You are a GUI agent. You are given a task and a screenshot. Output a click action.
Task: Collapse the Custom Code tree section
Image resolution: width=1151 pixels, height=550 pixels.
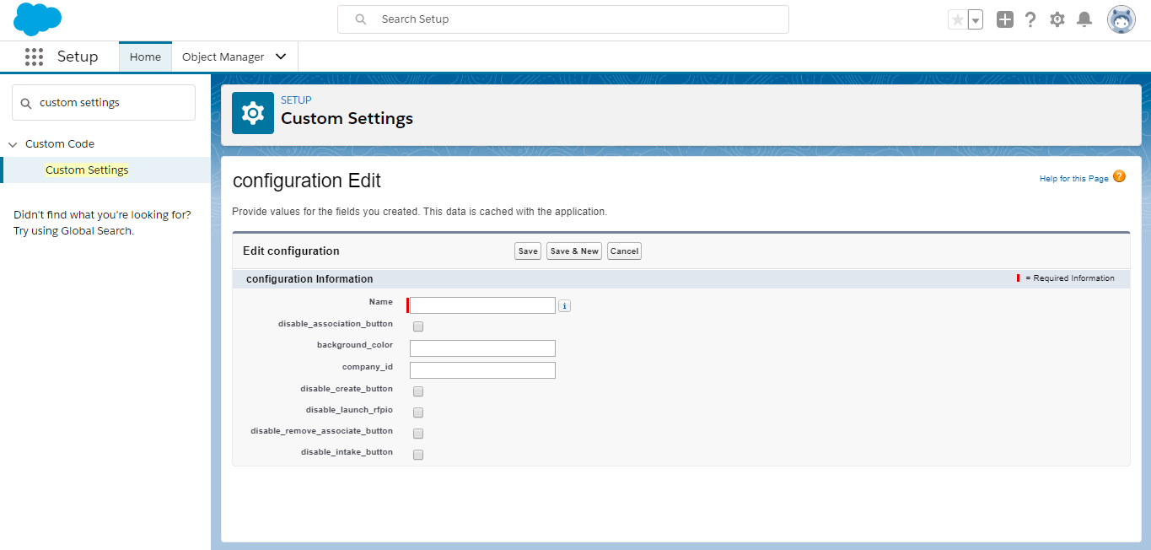click(13, 144)
